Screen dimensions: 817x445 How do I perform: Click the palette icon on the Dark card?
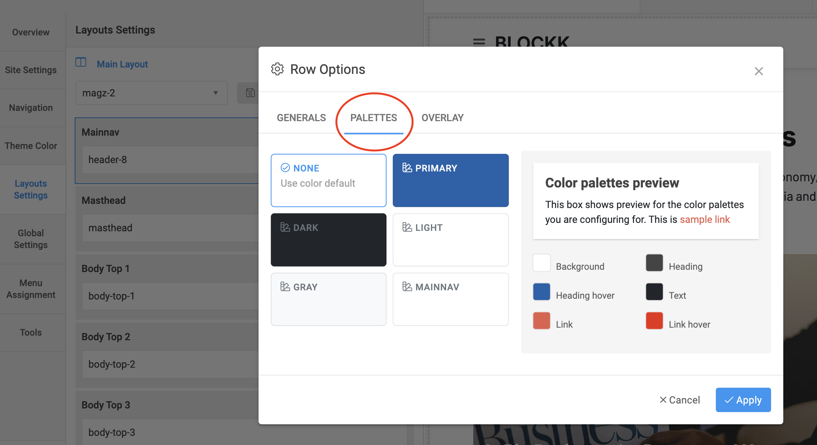(285, 227)
